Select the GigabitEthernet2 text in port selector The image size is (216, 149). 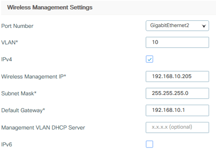[x=169, y=25]
